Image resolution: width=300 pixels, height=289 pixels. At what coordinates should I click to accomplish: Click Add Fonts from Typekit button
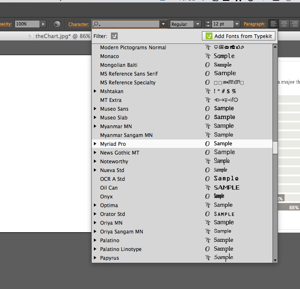239,36
